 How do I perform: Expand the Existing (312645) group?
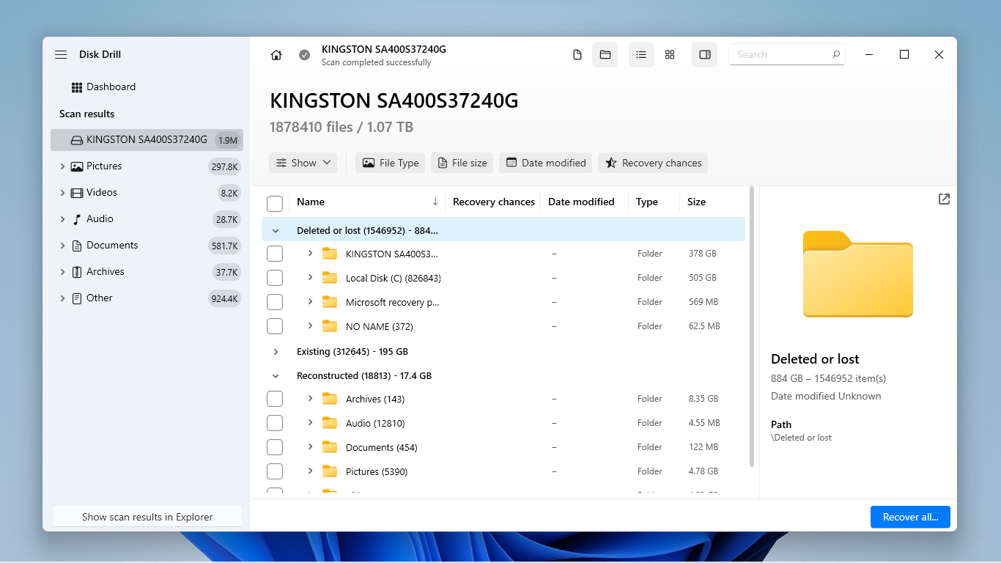(x=276, y=352)
